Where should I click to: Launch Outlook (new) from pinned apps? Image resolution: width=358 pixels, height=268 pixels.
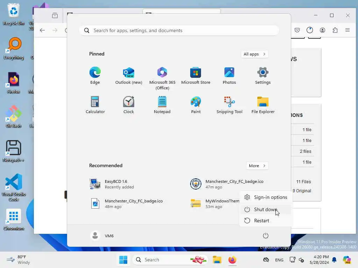tap(129, 76)
